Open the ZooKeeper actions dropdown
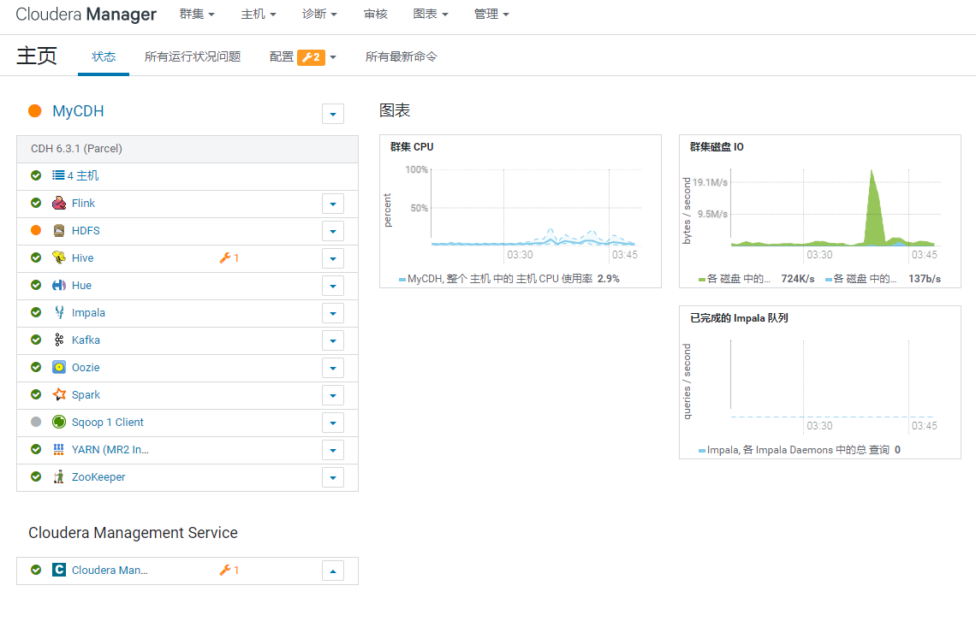This screenshot has width=976, height=627. [x=333, y=477]
